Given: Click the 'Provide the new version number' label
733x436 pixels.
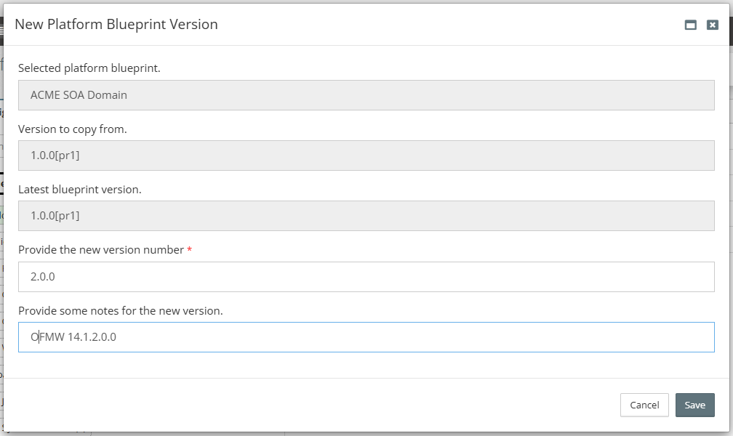Looking at the screenshot, I should [x=101, y=250].
